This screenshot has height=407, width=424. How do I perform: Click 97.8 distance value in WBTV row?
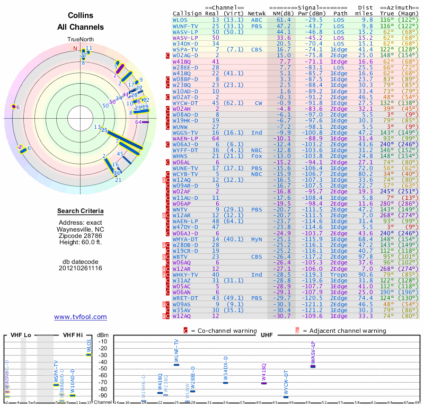tap(365, 257)
